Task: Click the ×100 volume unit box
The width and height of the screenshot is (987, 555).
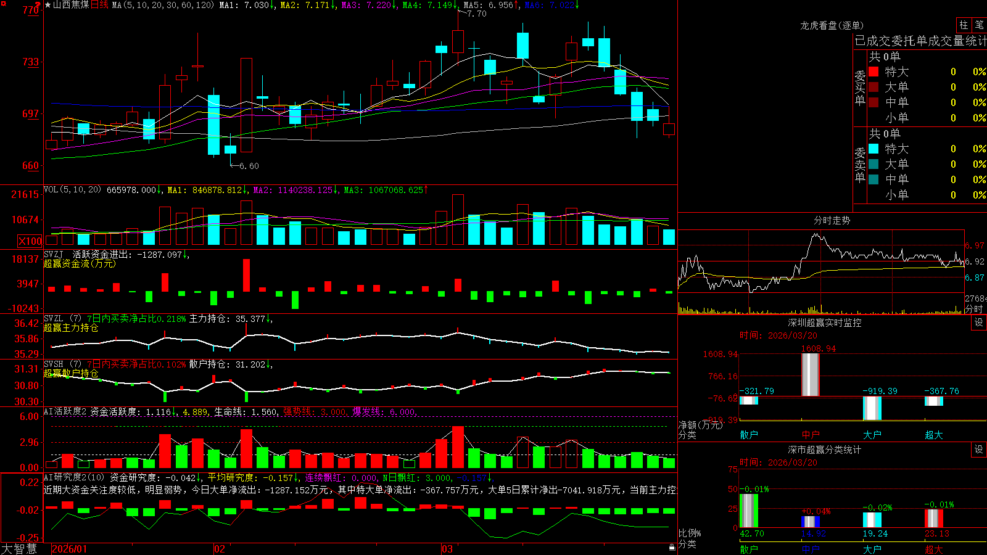Action: (x=30, y=241)
